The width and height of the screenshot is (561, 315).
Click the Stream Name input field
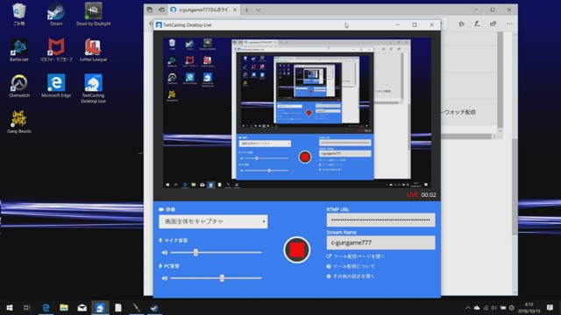[x=380, y=243]
